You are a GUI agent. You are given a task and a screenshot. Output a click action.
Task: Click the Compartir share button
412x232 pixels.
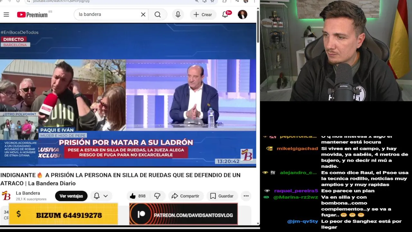click(x=185, y=196)
